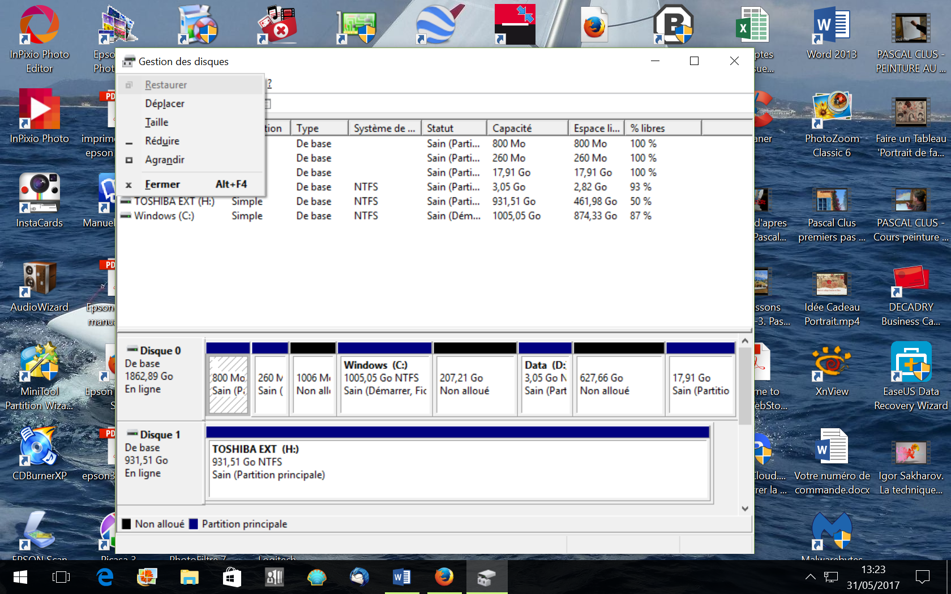Screen dimensions: 951x594
Task: Select the TOSHIBA EXT (H:) partition block
Action: [458, 464]
